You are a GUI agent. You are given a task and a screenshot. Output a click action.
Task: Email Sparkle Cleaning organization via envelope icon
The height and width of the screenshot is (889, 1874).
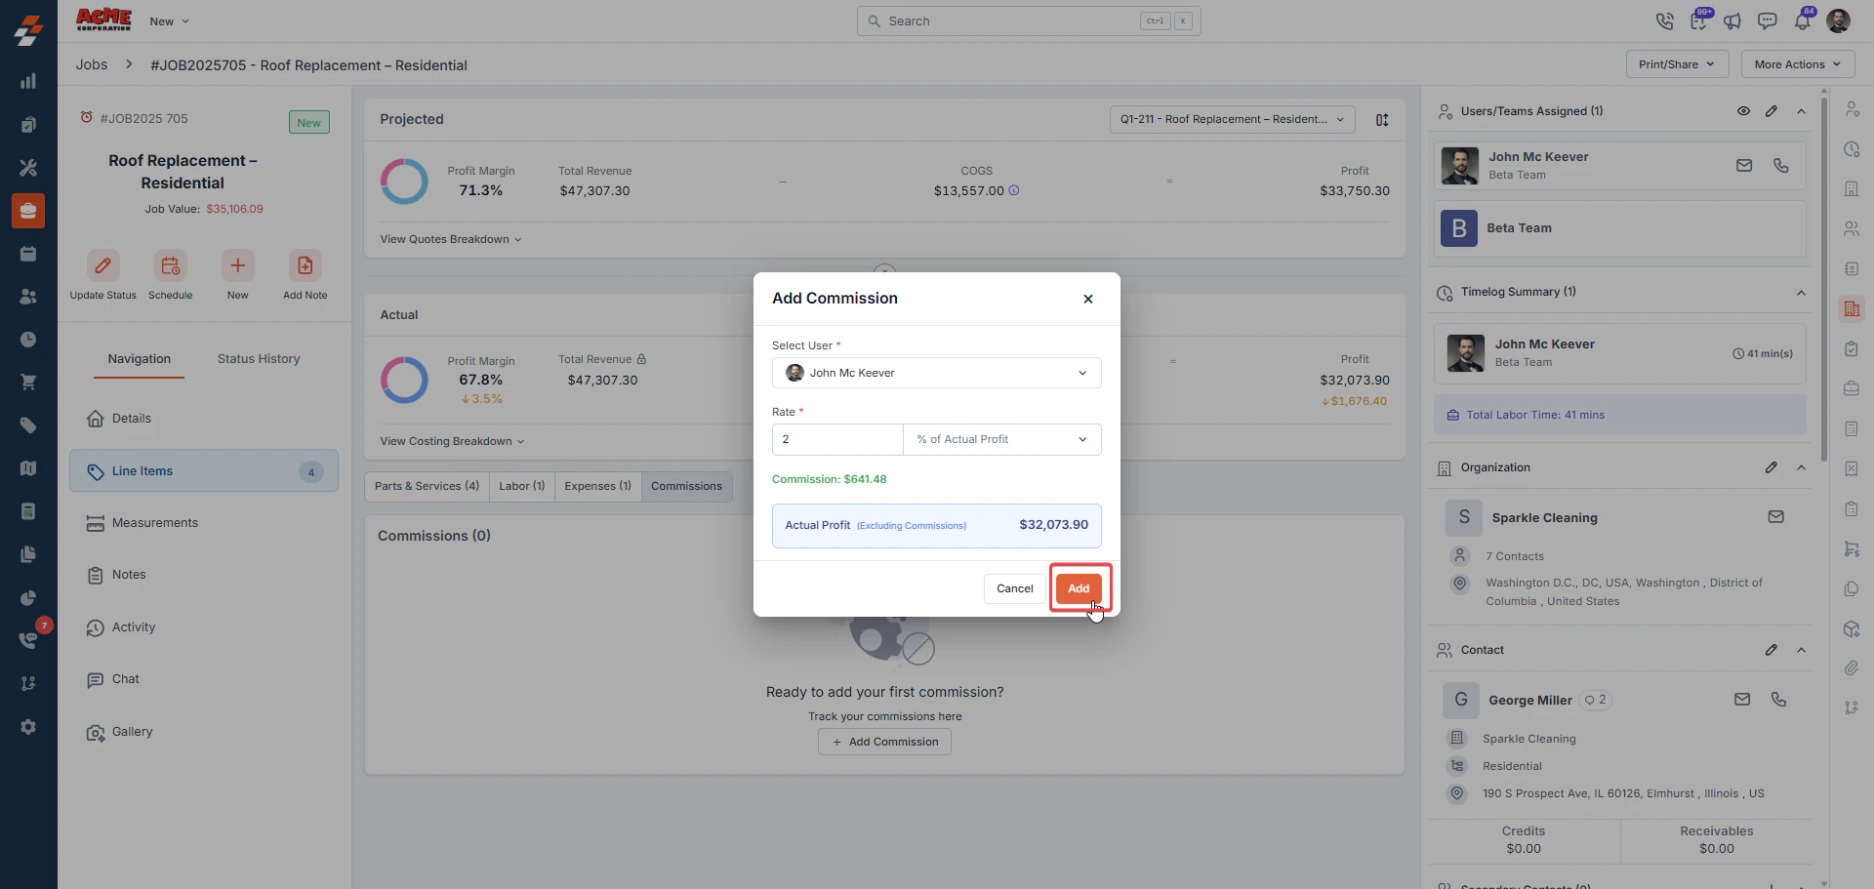click(x=1775, y=517)
